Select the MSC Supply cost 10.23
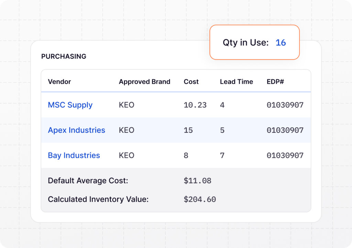Viewport: 352px width, 248px height. pos(195,105)
